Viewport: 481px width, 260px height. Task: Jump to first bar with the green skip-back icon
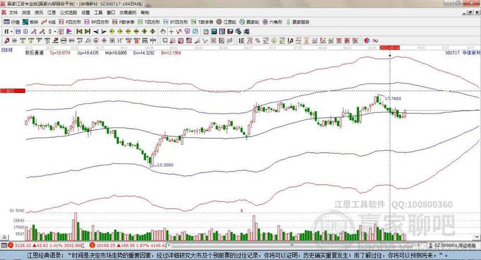point(79,31)
